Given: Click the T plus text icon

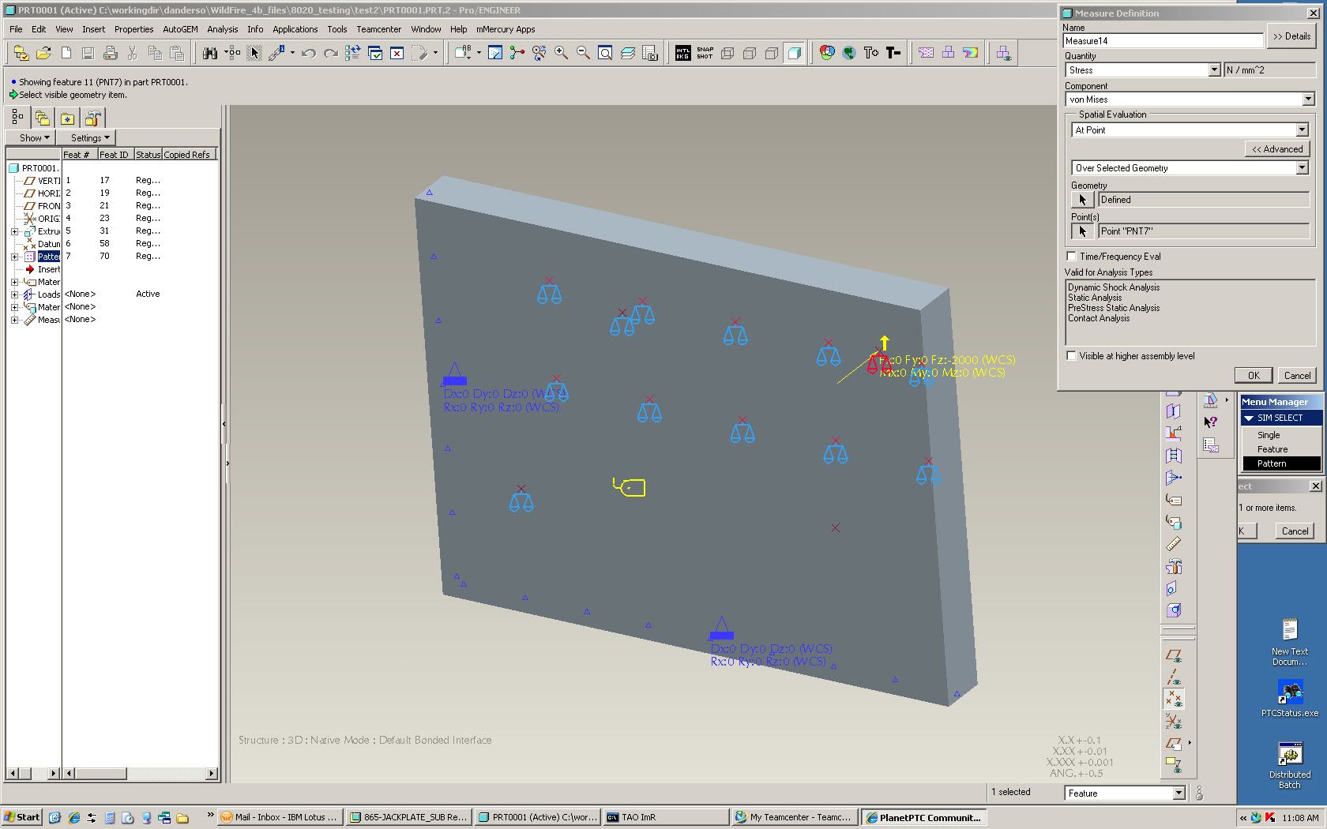Looking at the screenshot, I should click(871, 53).
